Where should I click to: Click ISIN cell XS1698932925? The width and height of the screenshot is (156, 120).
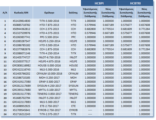click(x=21, y=106)
